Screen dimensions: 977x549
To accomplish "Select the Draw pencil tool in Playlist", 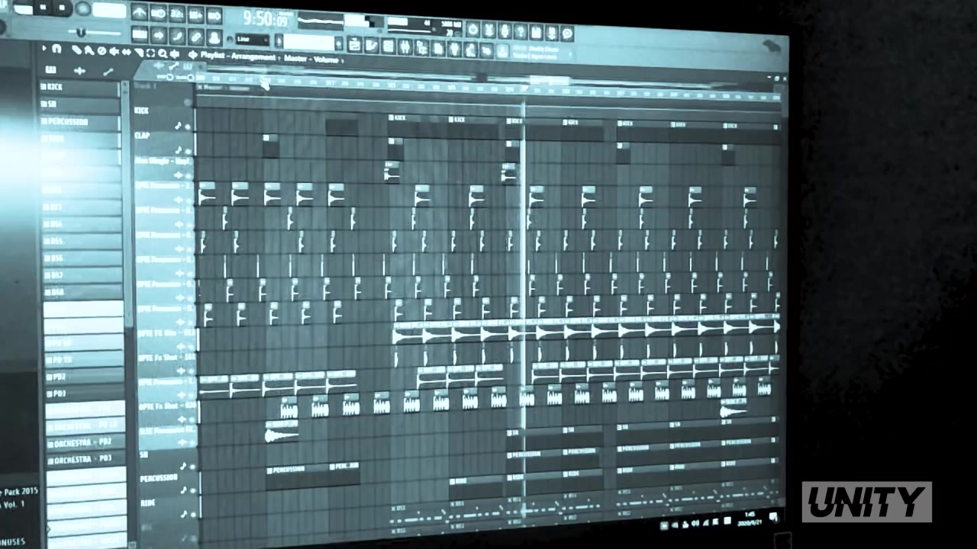I will pyautogui.click(x=76, y=50).
